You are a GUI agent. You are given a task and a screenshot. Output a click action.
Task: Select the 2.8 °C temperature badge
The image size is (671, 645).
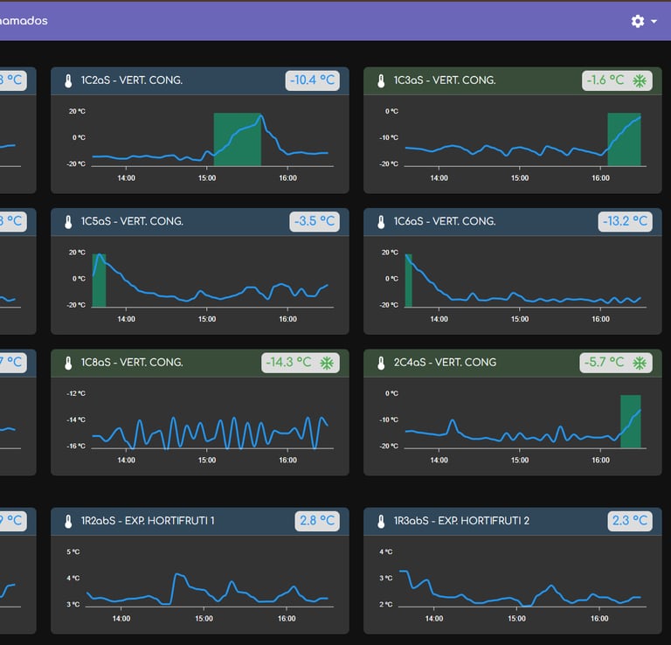(317, 521)
